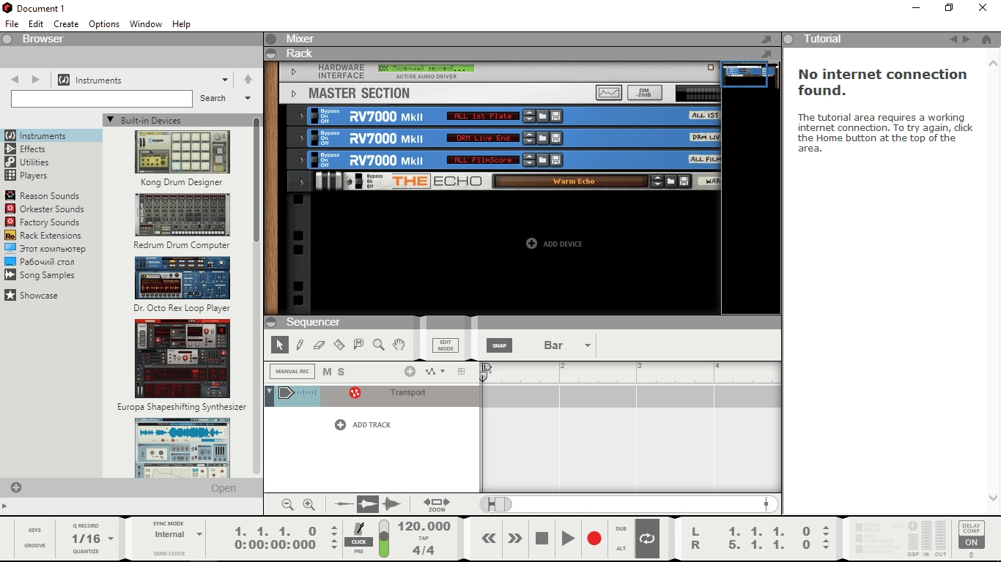Open the Options menu

tap(104, 24)
